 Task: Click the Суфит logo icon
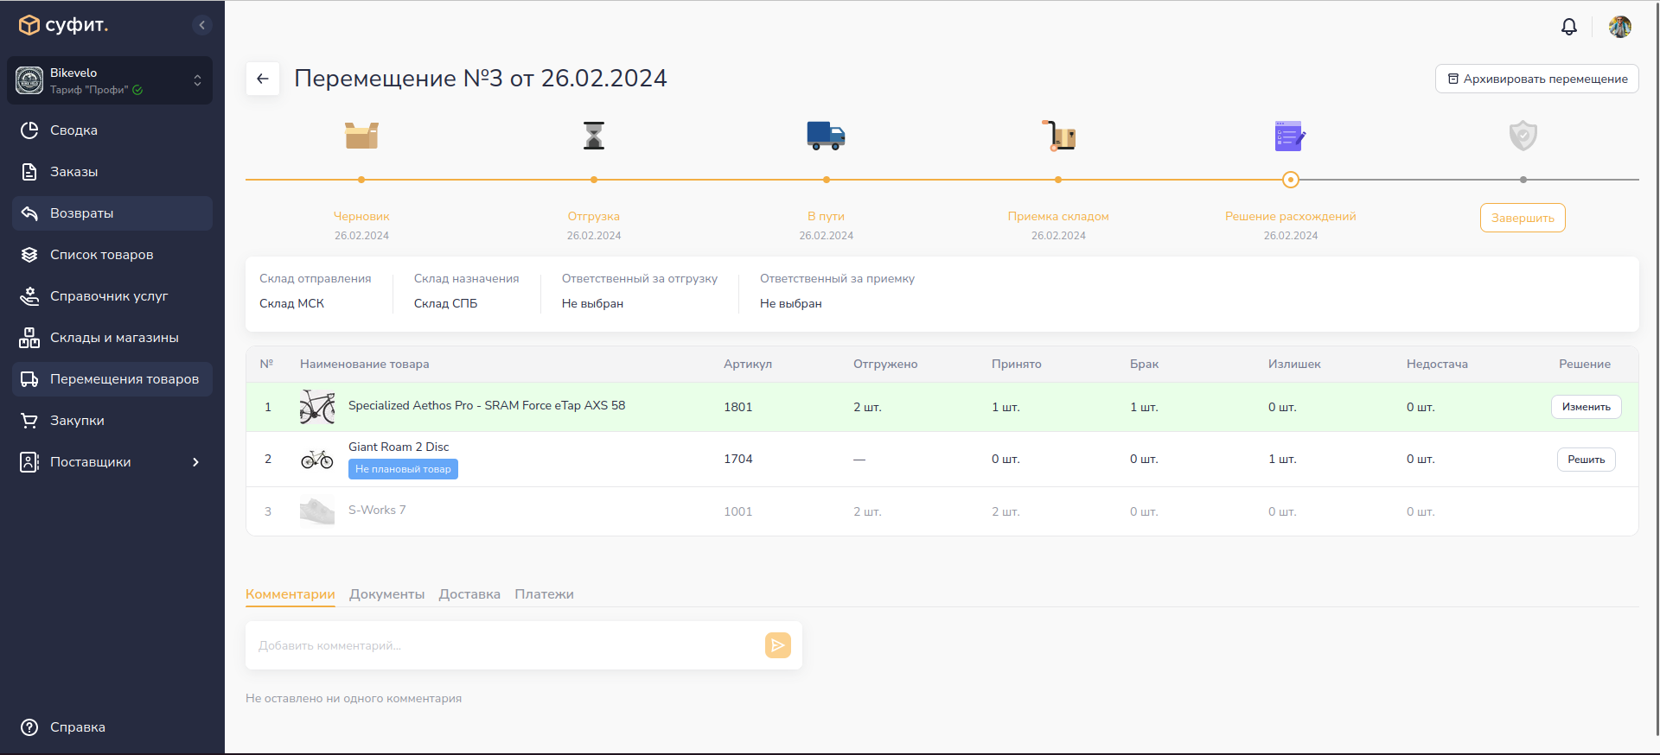(x=29, y=25)
